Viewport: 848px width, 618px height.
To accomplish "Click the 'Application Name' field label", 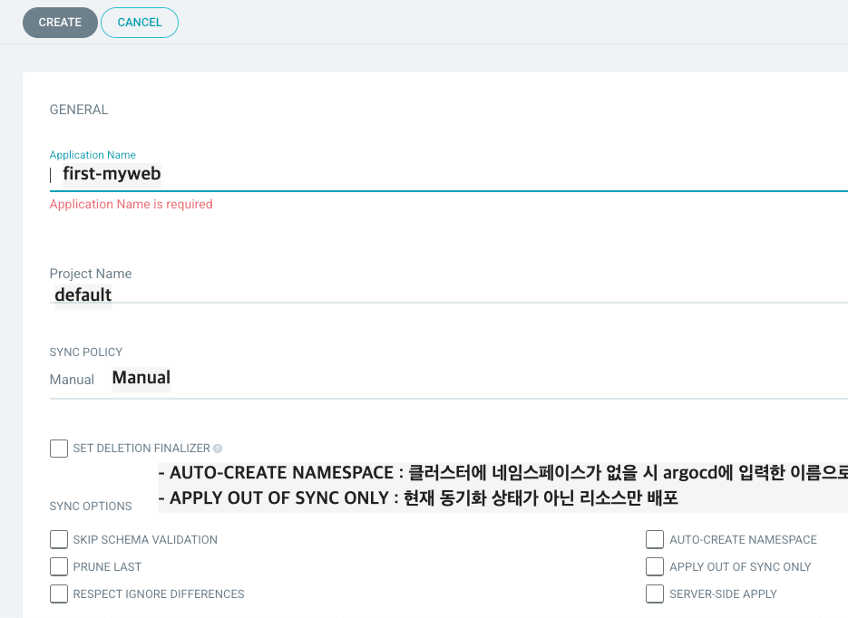I will pos(93,155).
